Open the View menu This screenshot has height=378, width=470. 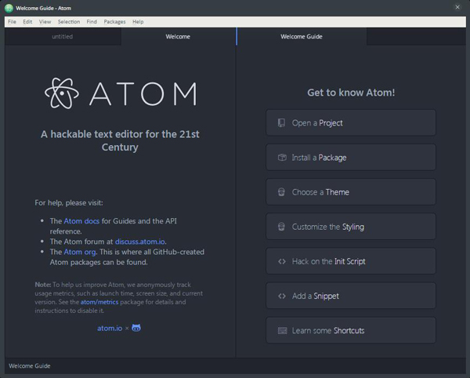[45, 22]
